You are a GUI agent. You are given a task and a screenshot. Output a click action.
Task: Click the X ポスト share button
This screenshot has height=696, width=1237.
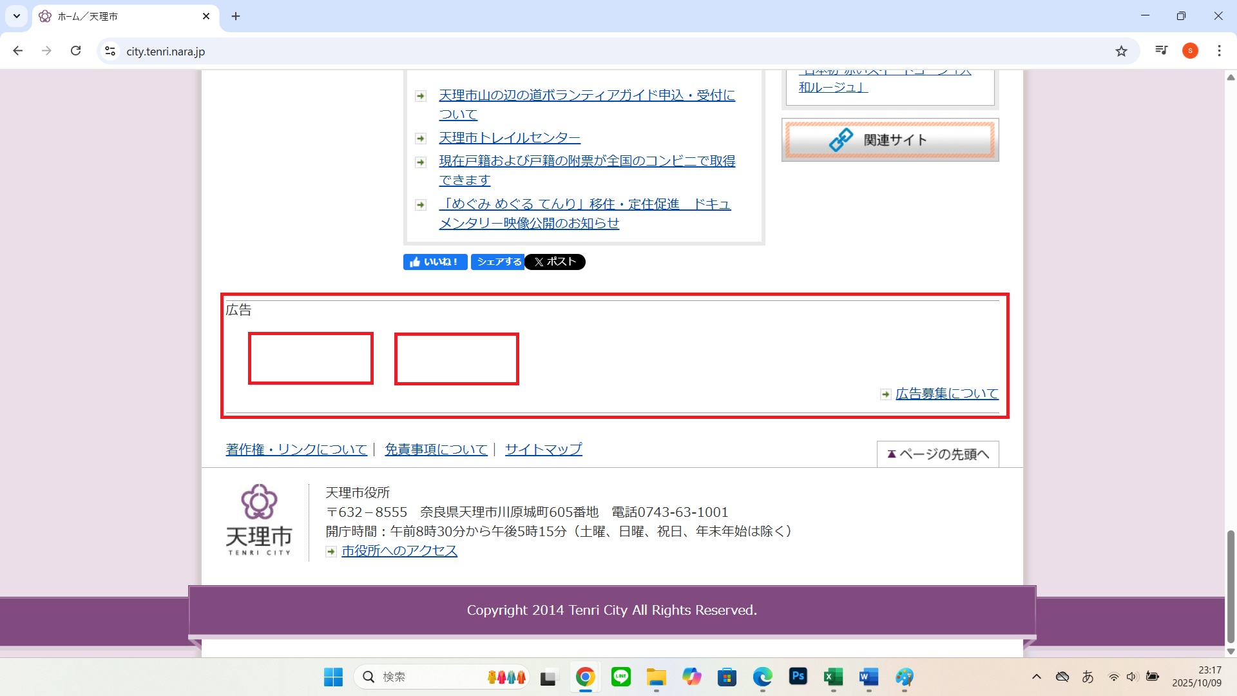pos(555,262)
